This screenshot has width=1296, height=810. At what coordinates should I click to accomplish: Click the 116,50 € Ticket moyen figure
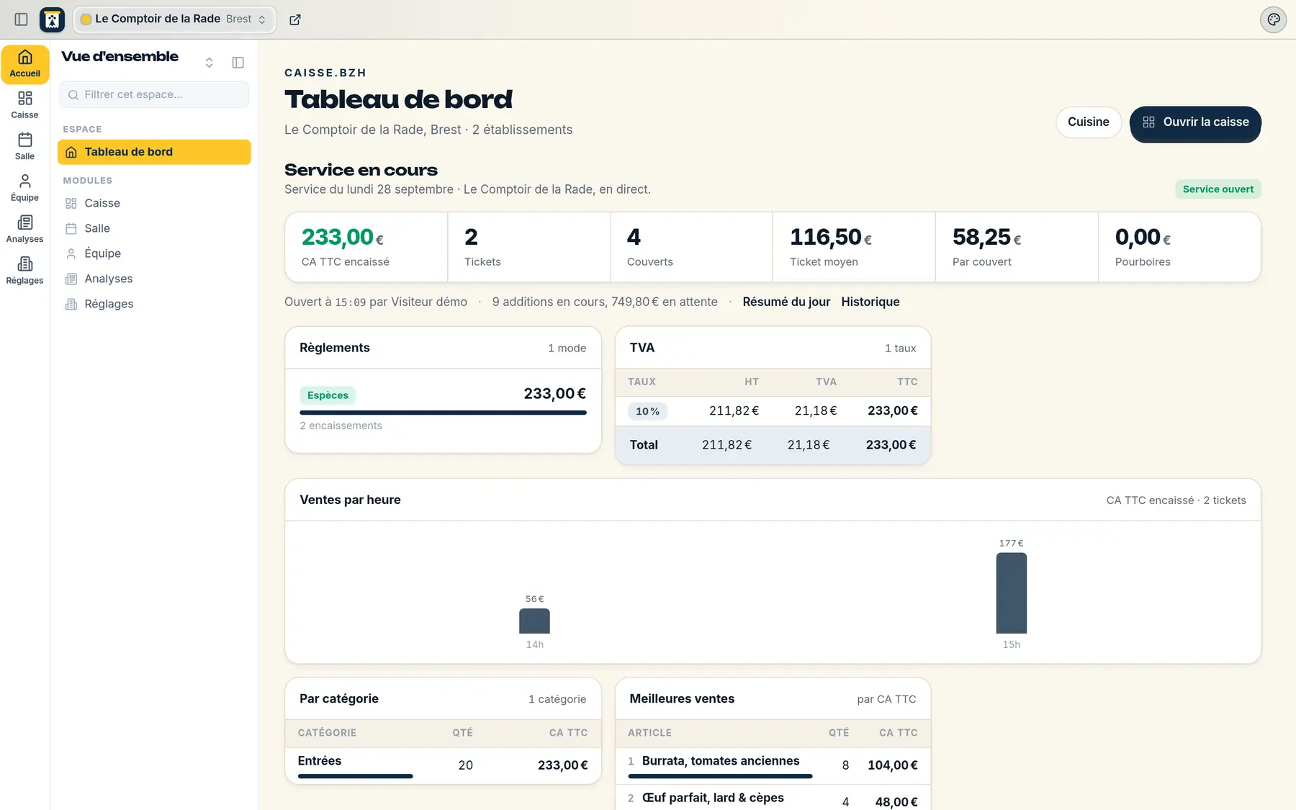831,237
